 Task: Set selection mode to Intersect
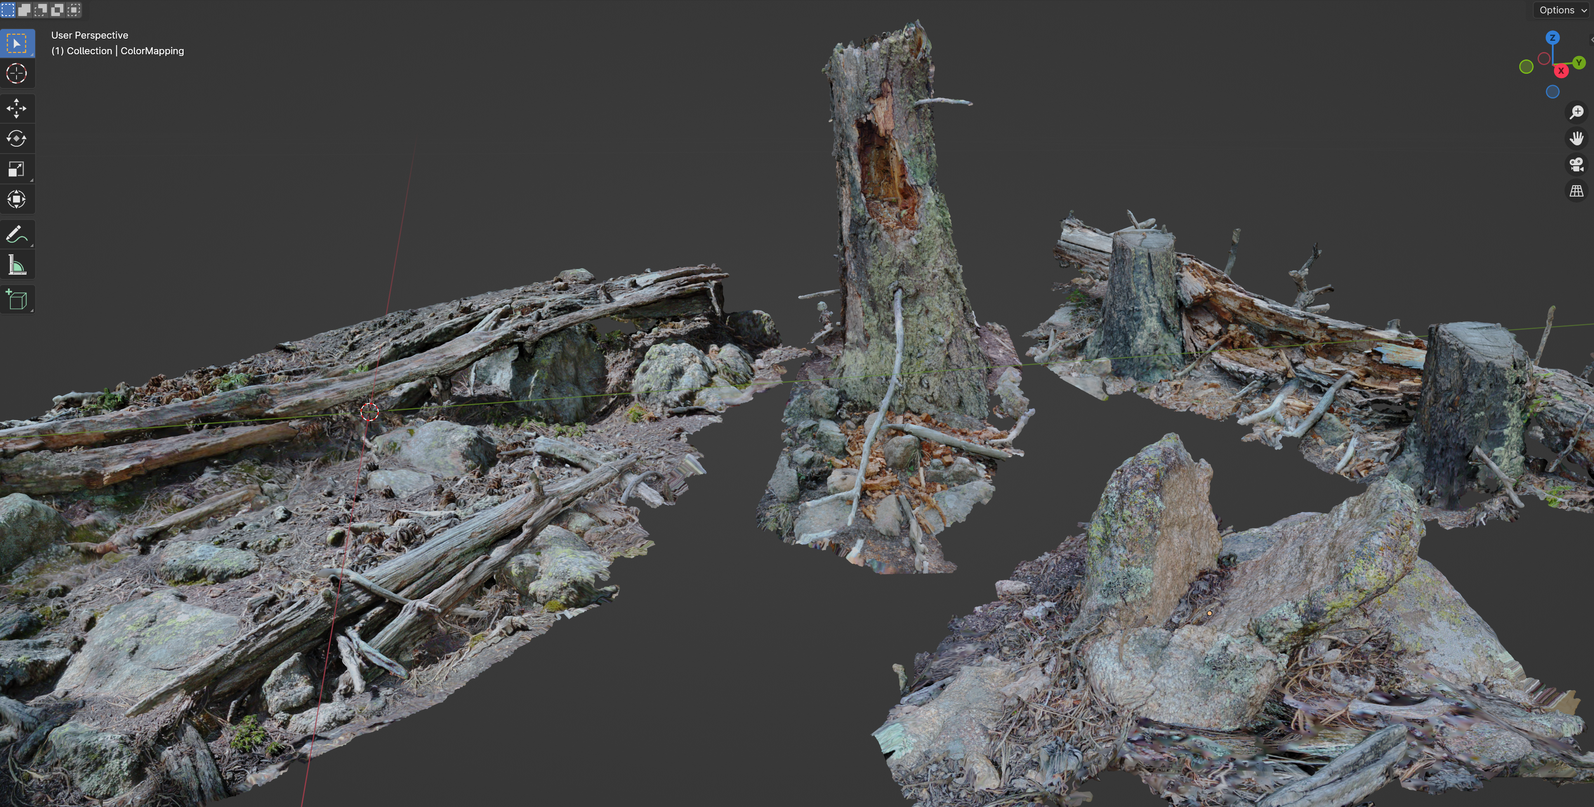tap(74, 10)
